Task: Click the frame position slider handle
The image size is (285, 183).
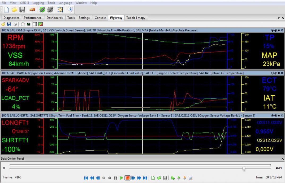Action: point(244,169)
